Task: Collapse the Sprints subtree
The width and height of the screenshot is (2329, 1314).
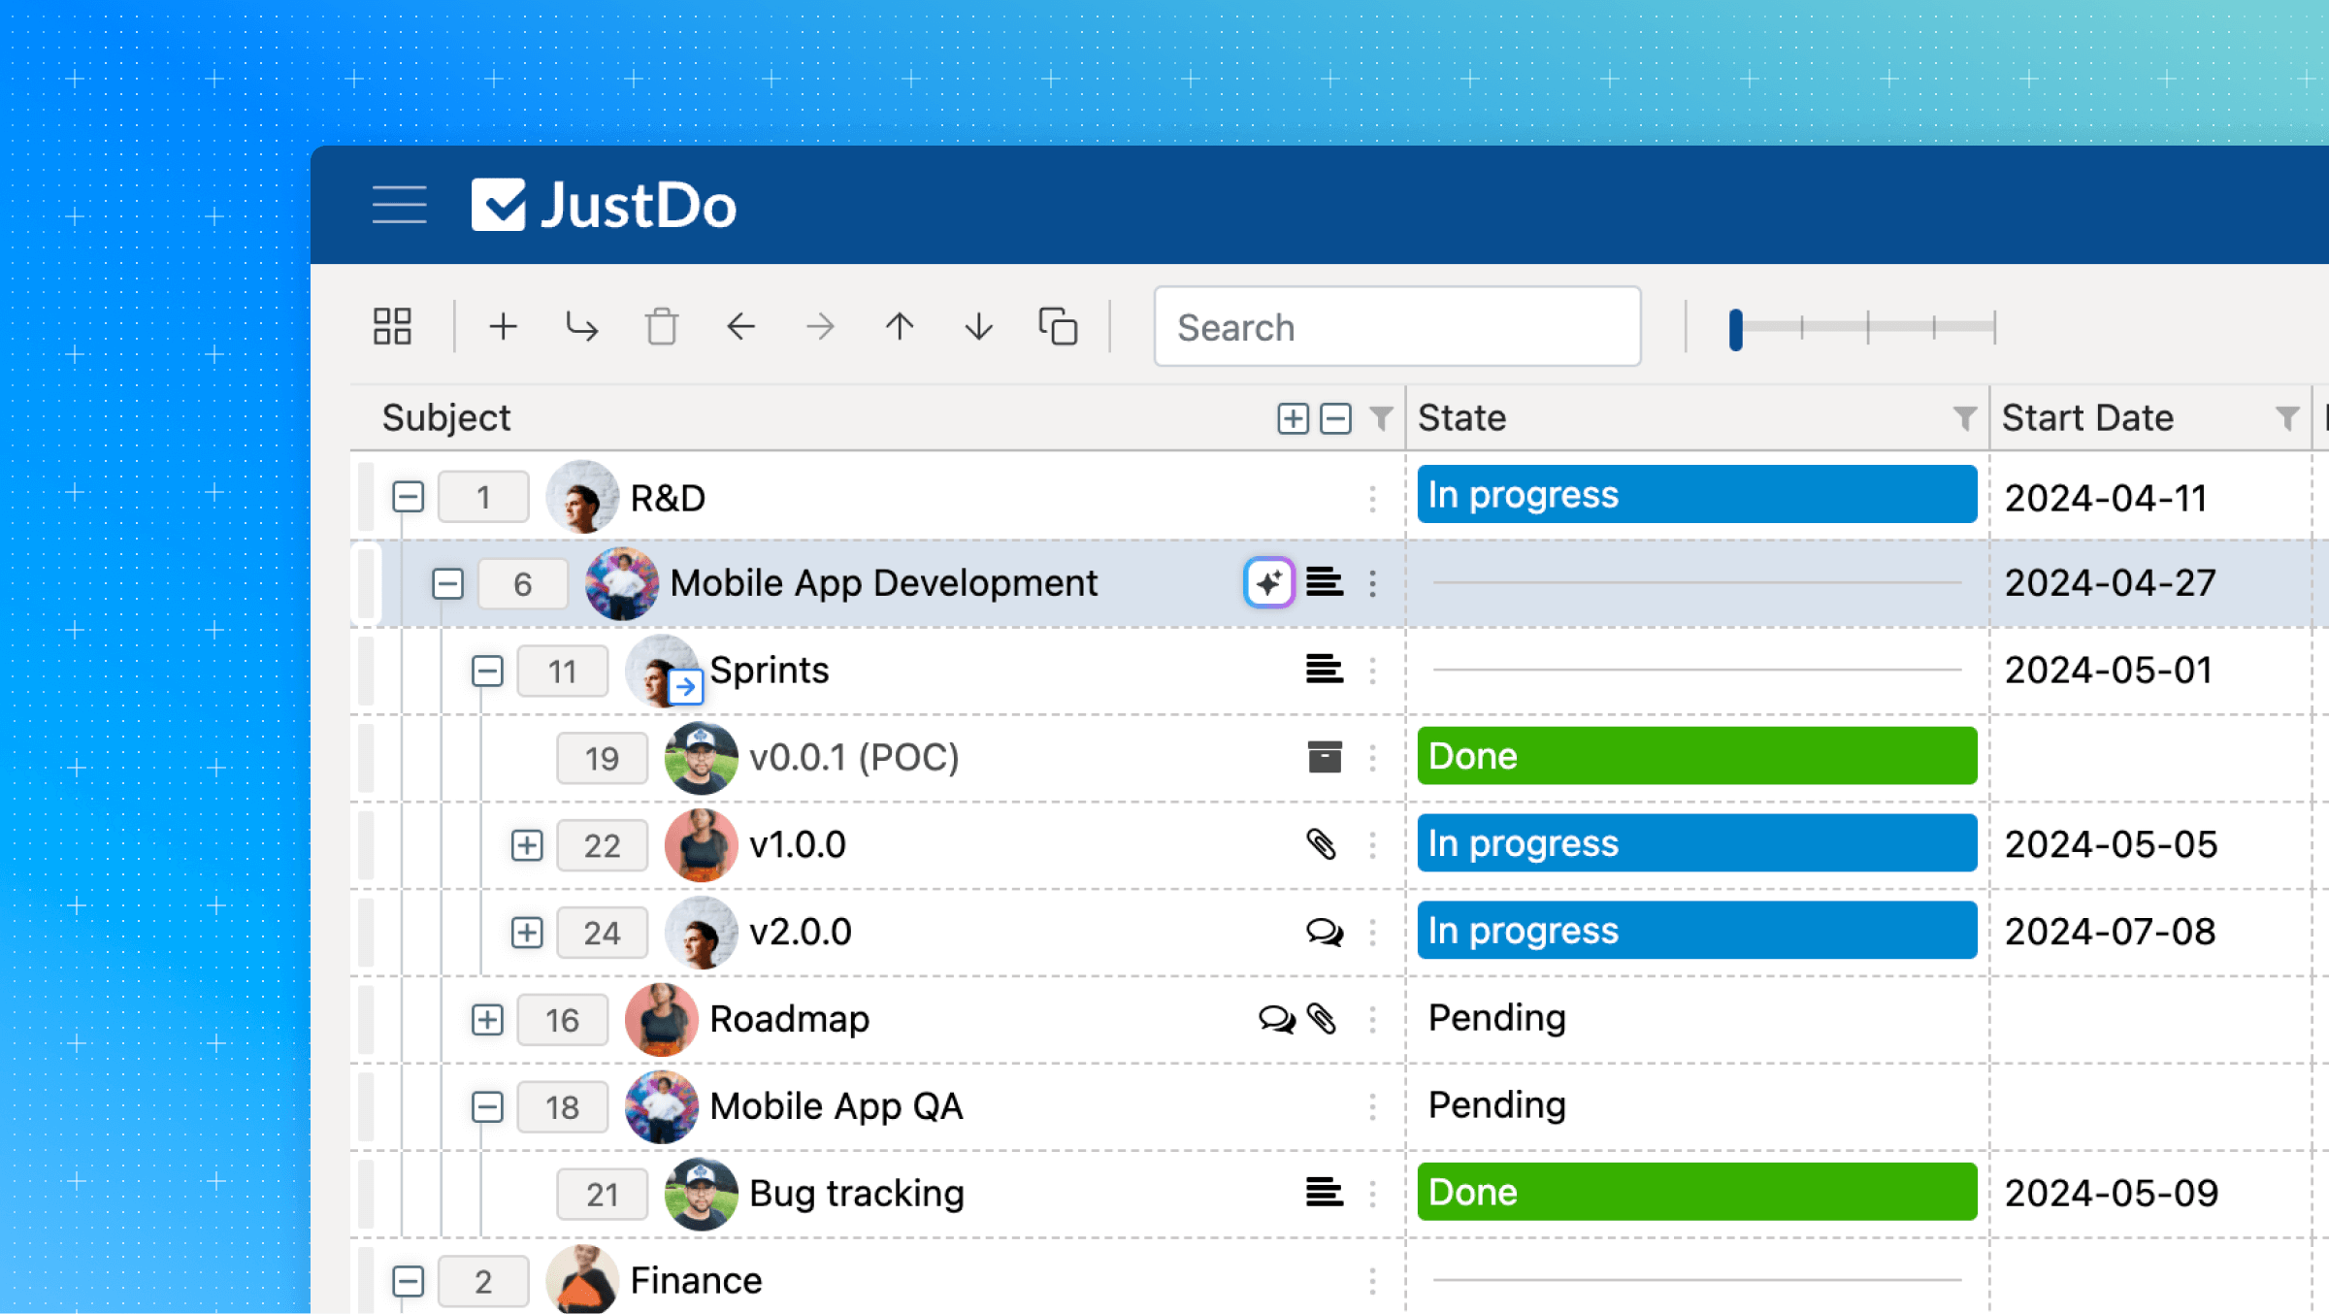Action: [487, 671]
